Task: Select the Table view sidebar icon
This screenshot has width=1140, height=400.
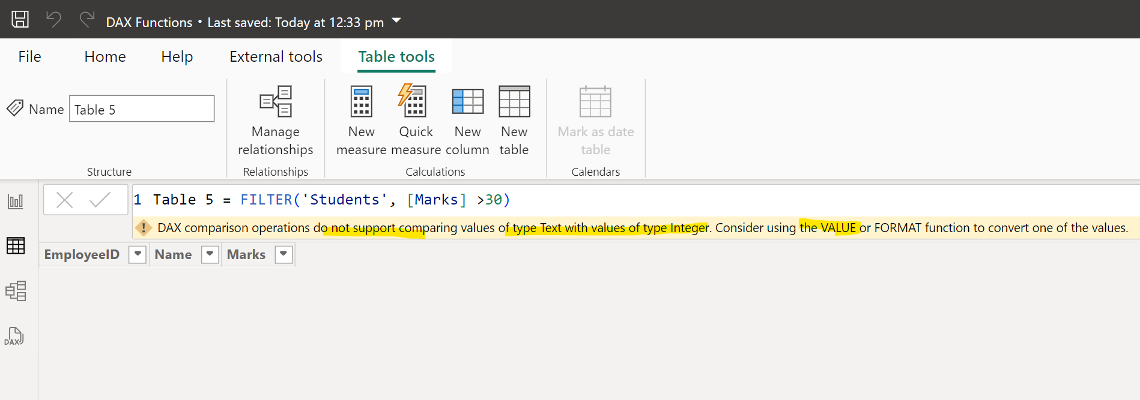Action: click(x=16, y=246)
